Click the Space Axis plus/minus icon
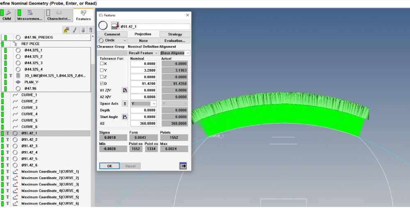 click(x=125, y=104)
